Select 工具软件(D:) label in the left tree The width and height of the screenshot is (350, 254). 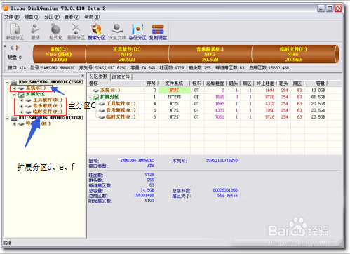coord(48,100)
